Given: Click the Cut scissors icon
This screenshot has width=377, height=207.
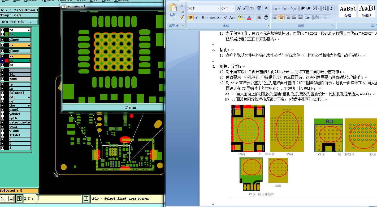Looking at the screenshot, I should [x=182, y=6].
